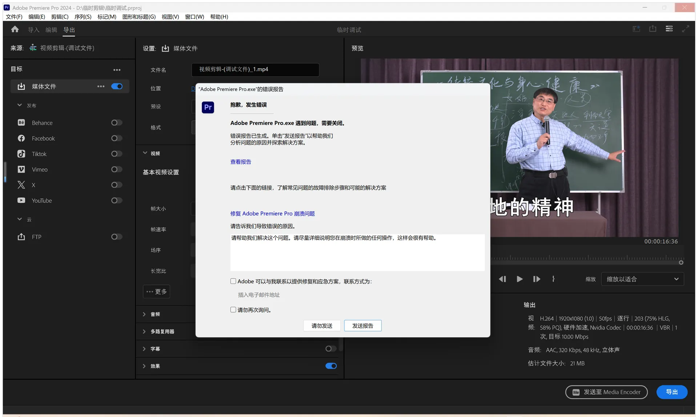The image size is (698, 417).
Task: Collapse the 发布 destinations group
Action: [x=20, y=105]
